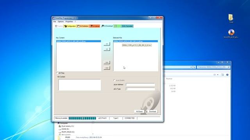250x140 pixels.
Task: Switch to the Configuration tab
Action: click(x=70, y=26)
